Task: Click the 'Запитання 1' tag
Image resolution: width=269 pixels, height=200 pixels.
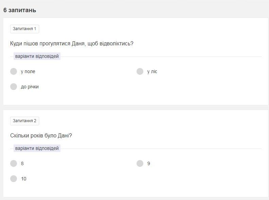Action: 24,29
